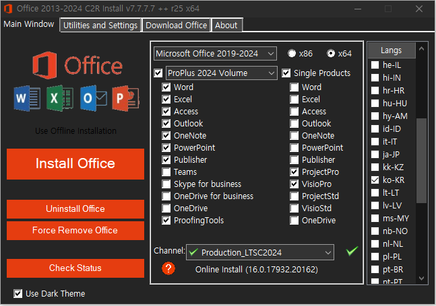Click the Use Offline Installation label
The width and height of the screenshot is (436, 306).
click(x=75, y=130)
